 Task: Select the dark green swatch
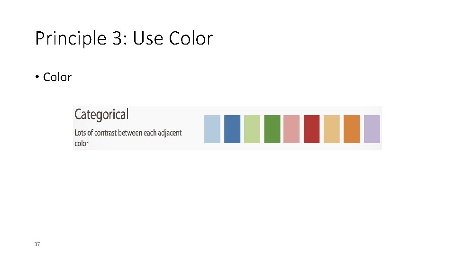pyautogui.click(x=272, y=129)
